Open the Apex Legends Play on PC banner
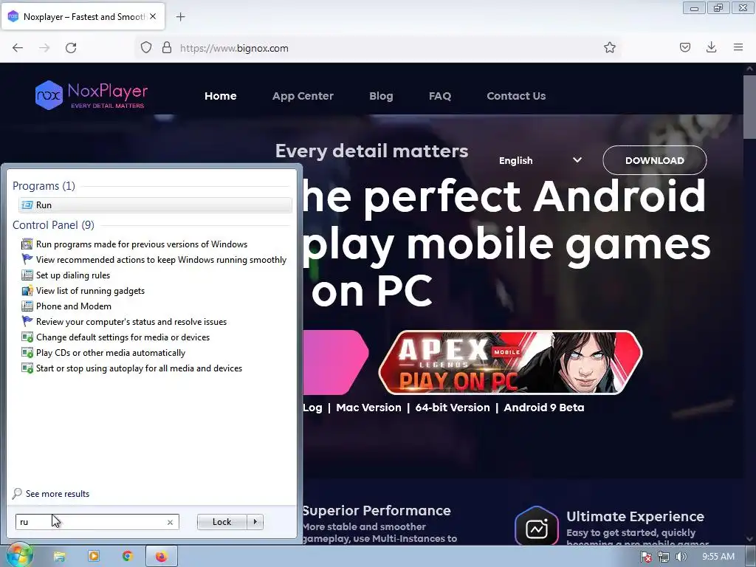Viewport: 756px width, 567px height. (510, 362)
